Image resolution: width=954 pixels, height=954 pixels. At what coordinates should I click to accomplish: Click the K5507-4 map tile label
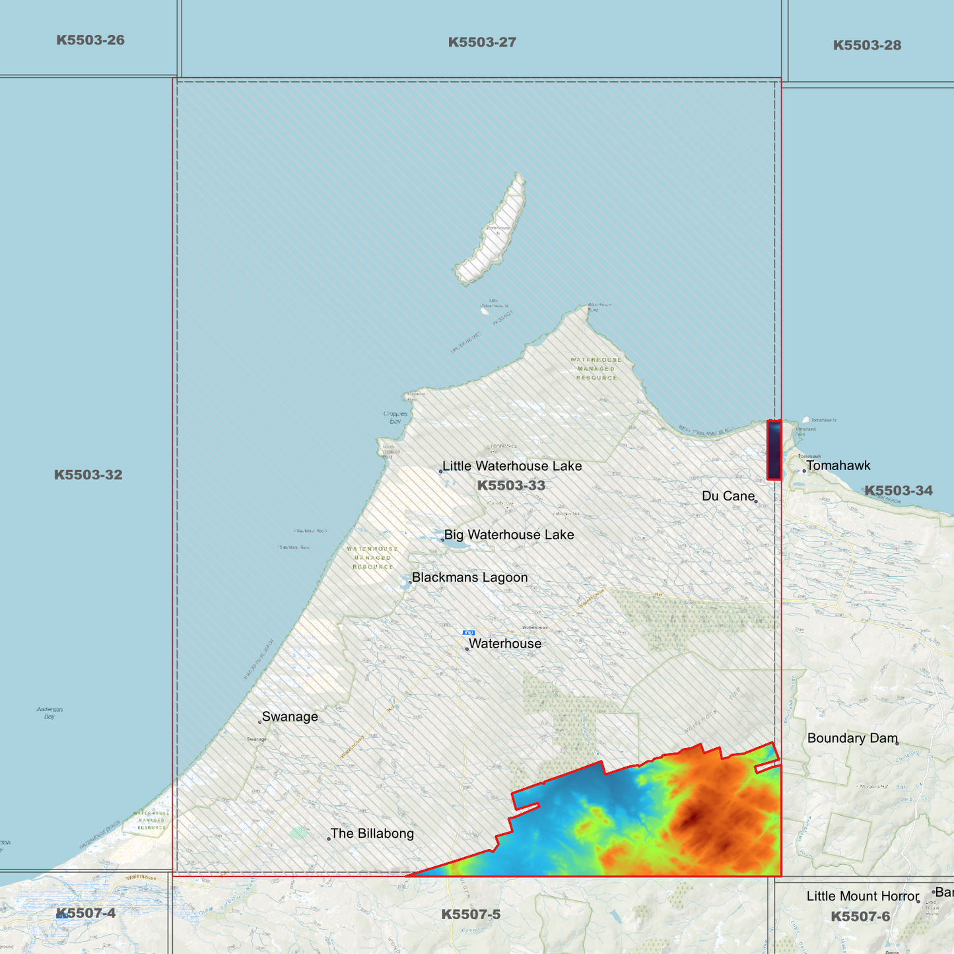click(86, 913)
